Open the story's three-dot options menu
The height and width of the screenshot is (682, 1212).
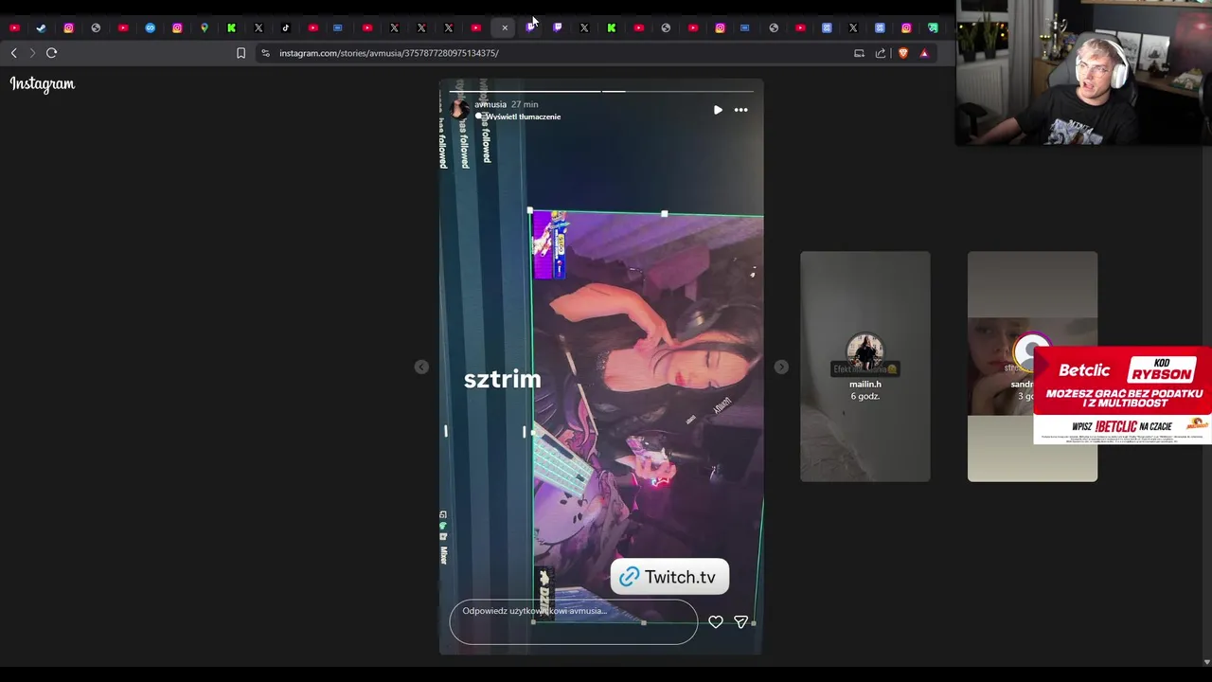click(x=740, y=110)
